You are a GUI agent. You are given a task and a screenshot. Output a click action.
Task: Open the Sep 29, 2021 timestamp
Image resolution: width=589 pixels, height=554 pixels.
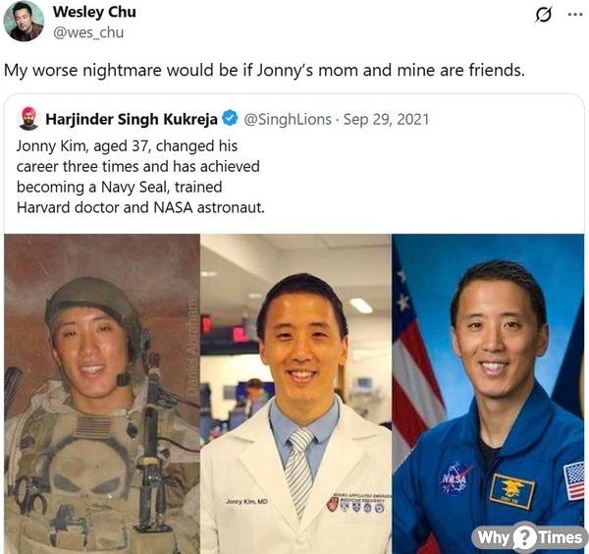pos(386,119)
